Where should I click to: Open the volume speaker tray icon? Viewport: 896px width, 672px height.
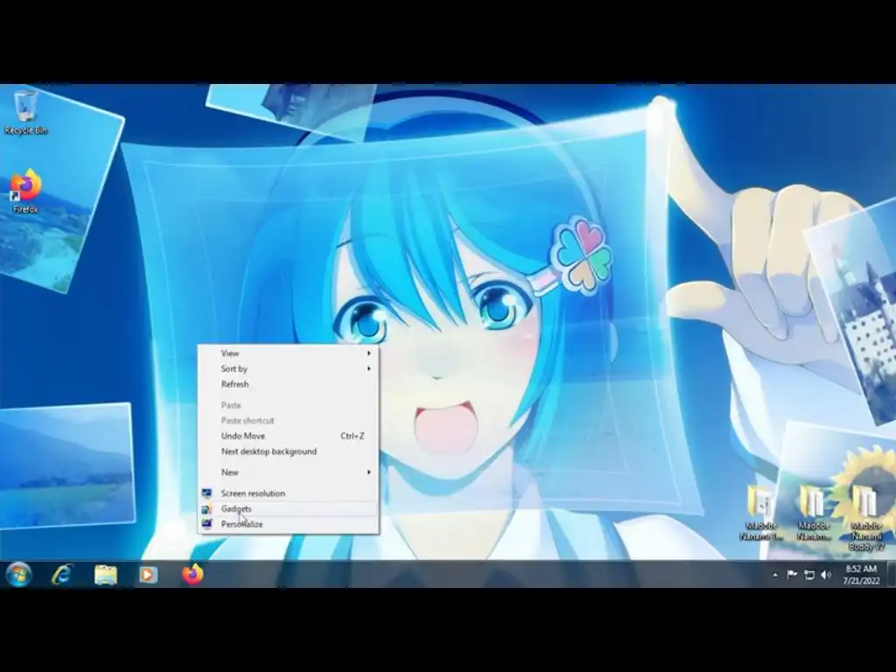[x=826, y=575]
